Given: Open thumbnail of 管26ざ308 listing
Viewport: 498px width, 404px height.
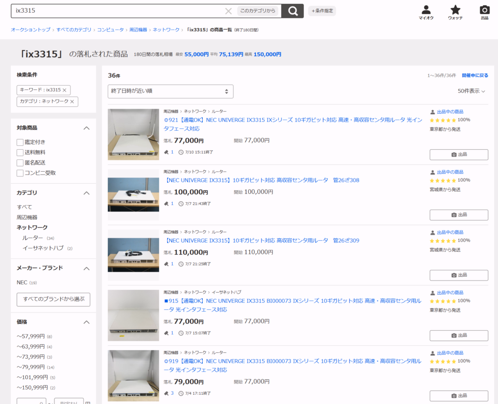Looking at the screenshot, I should [133, 194].
